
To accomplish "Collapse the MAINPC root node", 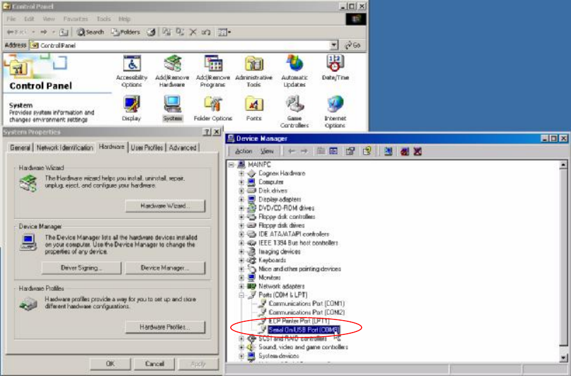I will [x=231, y=165].
